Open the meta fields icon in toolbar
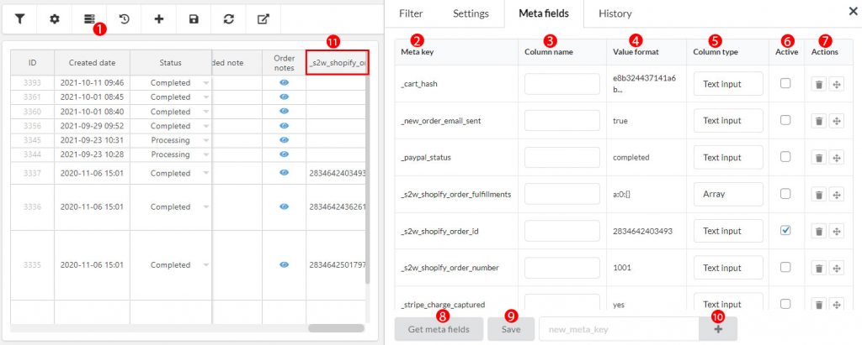The height and width of the screenshot is (345, 862). pos(89,19)
